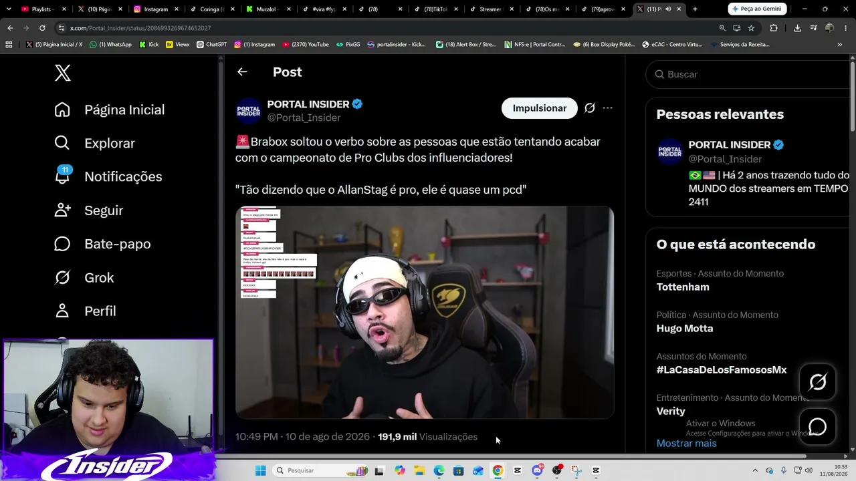856x481 pixels.
Task: Open the (2370) YouTube bookmark
Action: click(x=306, y=45)
